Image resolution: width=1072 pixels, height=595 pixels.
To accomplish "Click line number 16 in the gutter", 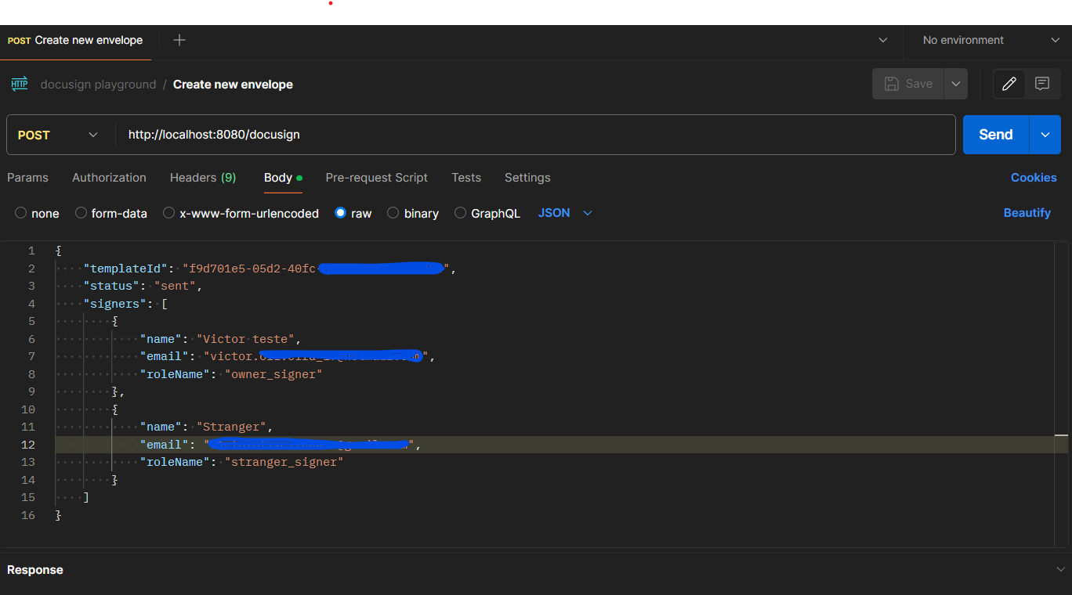I will point(28,515).
